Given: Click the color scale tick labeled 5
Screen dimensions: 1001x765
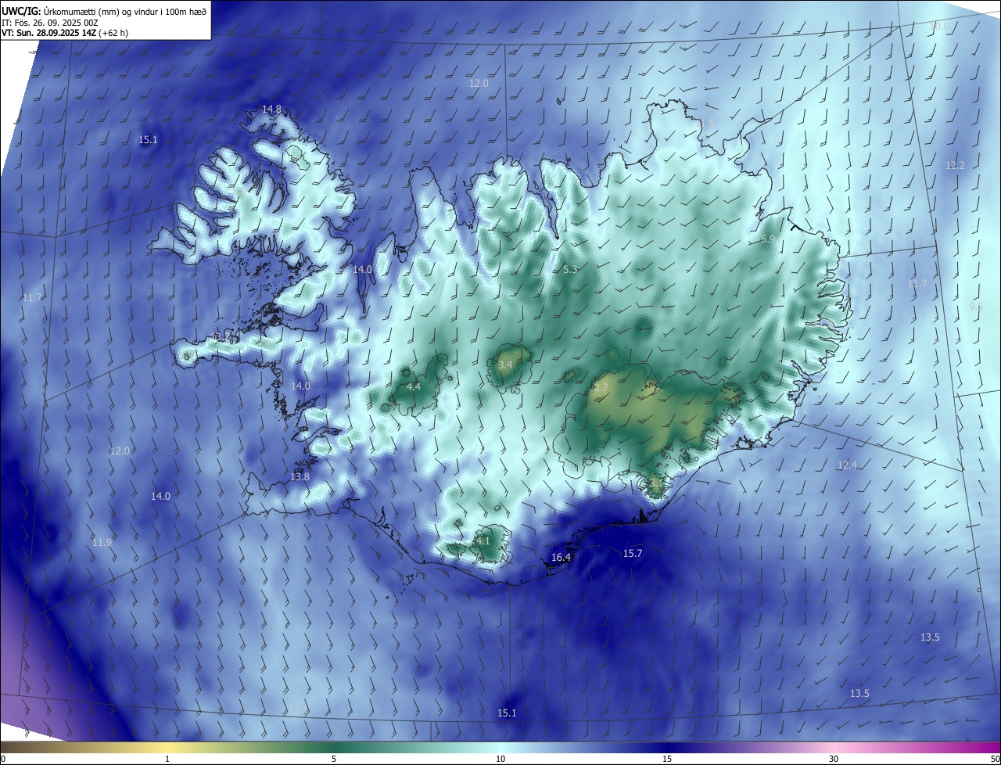Looking at the screenshot, I should coord(334,759).
